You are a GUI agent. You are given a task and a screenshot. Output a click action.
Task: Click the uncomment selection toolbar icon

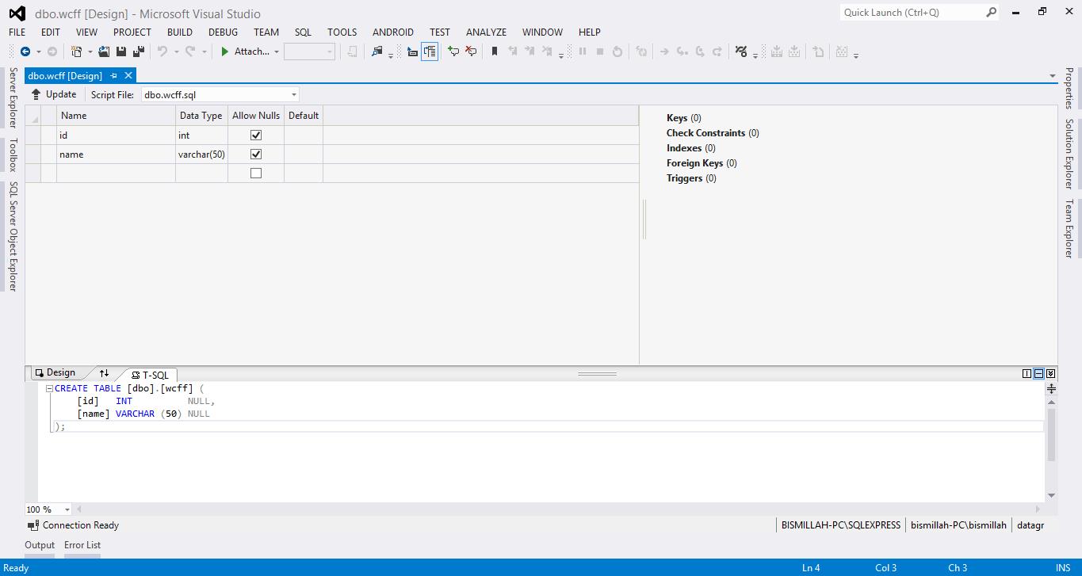[471, 51]
